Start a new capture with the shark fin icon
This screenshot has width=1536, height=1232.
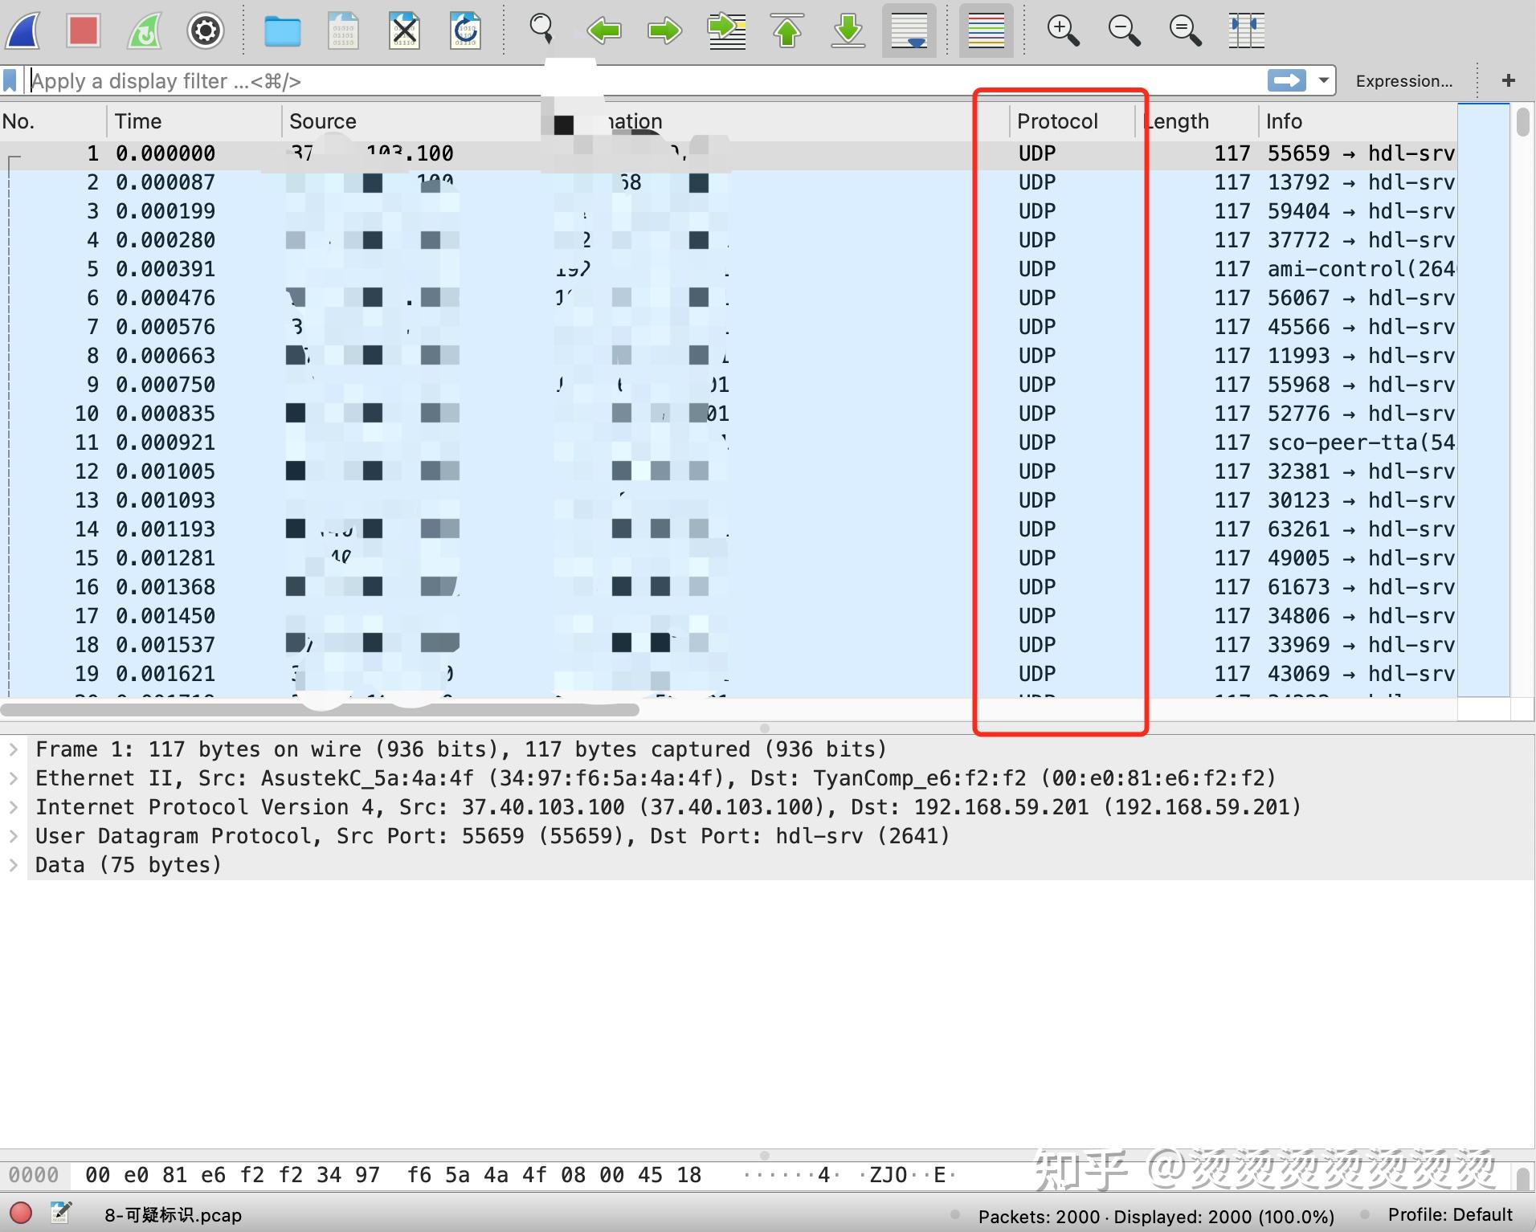click(22, 31)
